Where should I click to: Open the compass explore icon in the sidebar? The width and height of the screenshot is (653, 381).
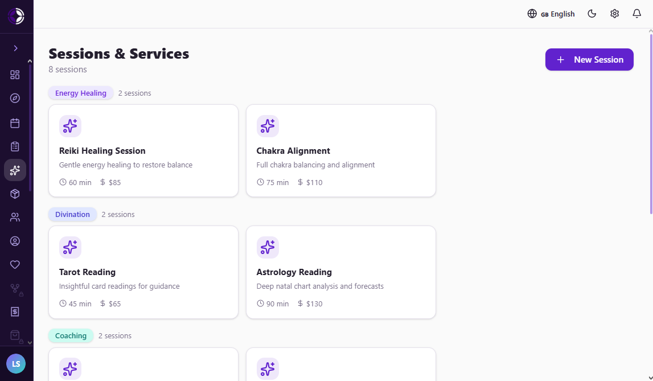pyautogui.click(x=15, y=99)
